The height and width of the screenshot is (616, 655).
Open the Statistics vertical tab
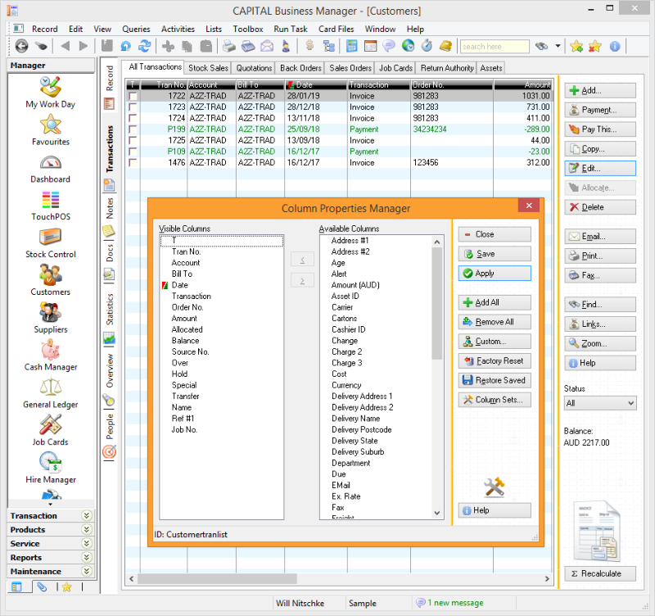coord(110,310)
